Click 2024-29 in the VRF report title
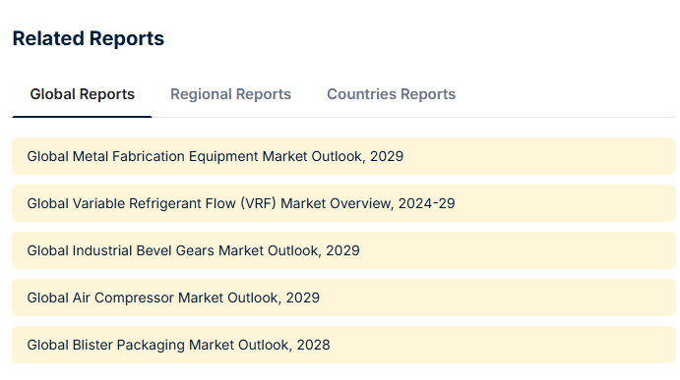The height and width of the screenshot is (380, 680). (x=427, y=203)
